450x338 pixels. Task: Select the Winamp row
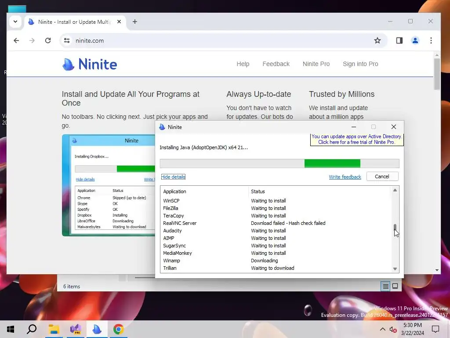(276, 261)
